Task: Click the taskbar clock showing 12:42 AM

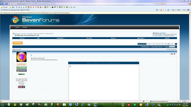Action: [x=185, y=105]
